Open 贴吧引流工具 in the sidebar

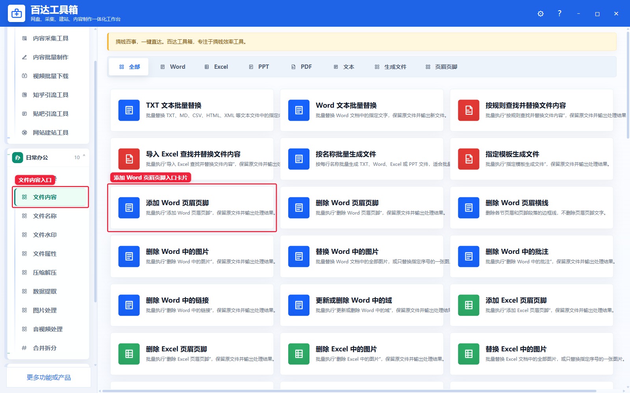tap(50, 114)
